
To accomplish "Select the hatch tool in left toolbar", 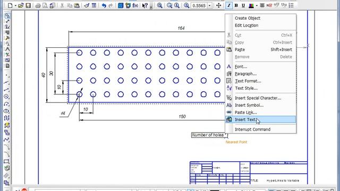I will coord(7,176).
